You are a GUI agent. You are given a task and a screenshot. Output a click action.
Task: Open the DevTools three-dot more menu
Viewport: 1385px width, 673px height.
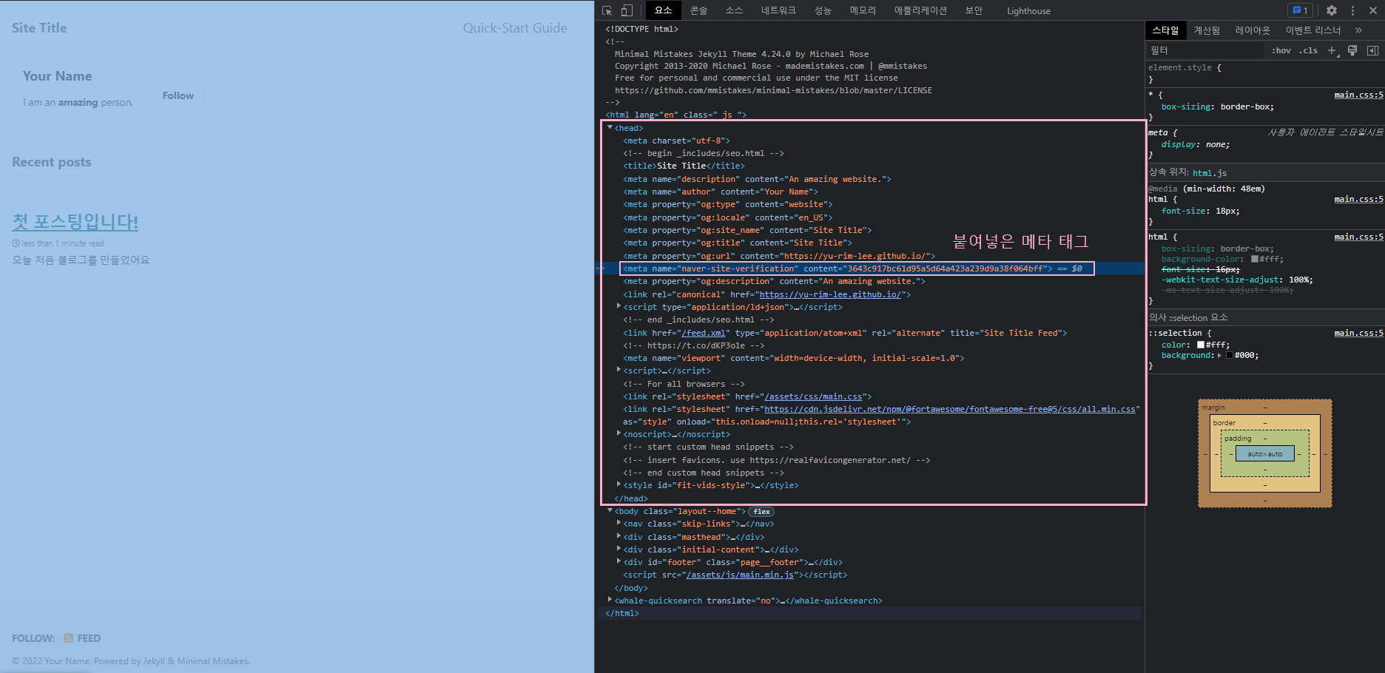[x=1352, y=10]
